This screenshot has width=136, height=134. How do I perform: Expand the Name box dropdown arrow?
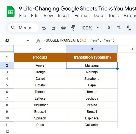tap(28, 40)
